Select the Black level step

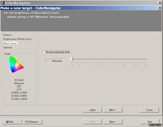[x=10, y=43]
